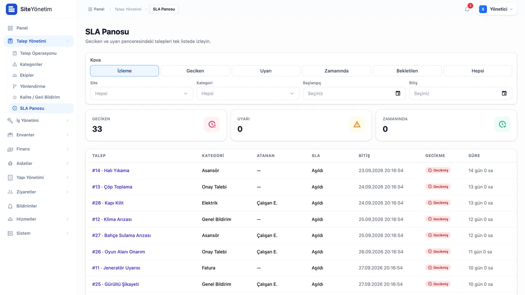The width and height of the screenshot is (525, 295).
Task: Click the Bildirimler bell icon in sidebar
Action: (10, 206)
